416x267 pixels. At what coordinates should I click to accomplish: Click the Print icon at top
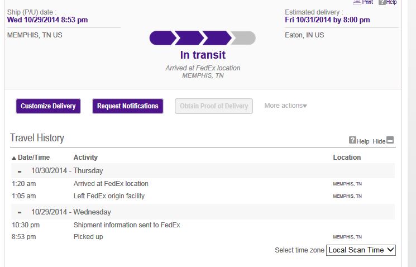[x=357, y=2]
